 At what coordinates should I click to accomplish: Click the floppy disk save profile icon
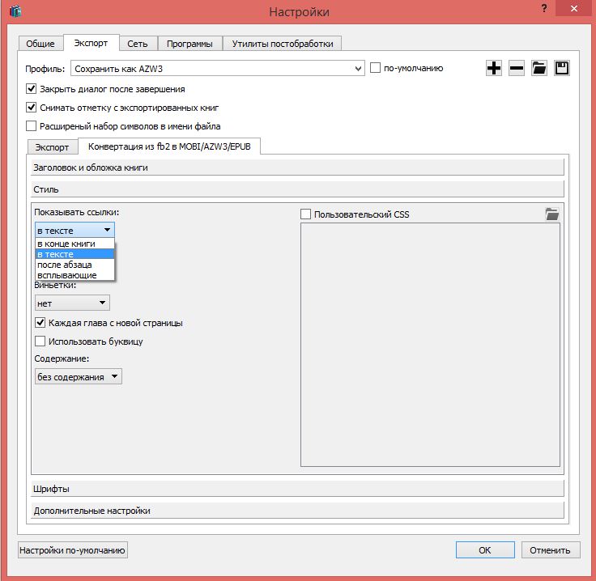[x=562, y=69]
